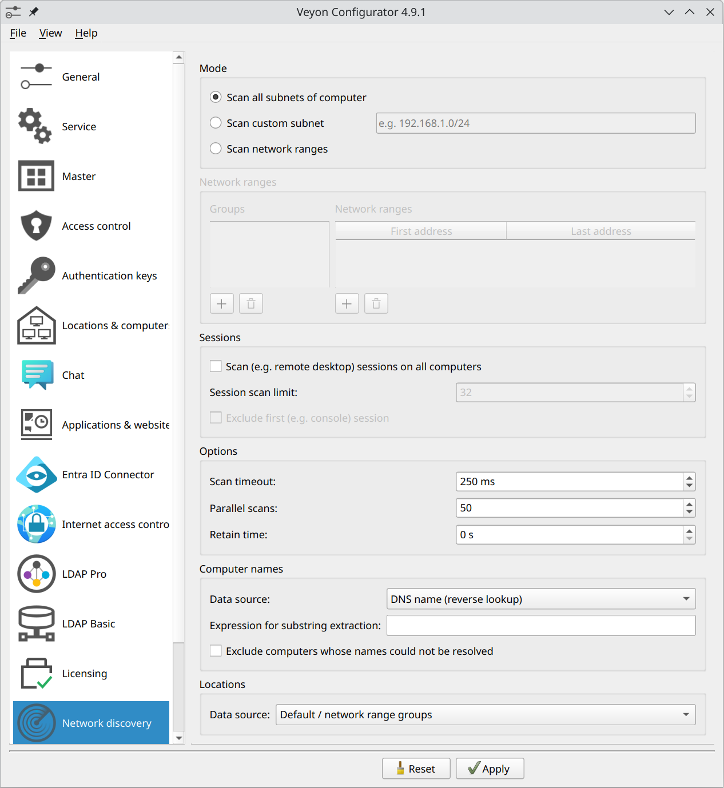Select the Master grid icon
This screenshot has height=788, width=724.
click(x=36, y=176)
